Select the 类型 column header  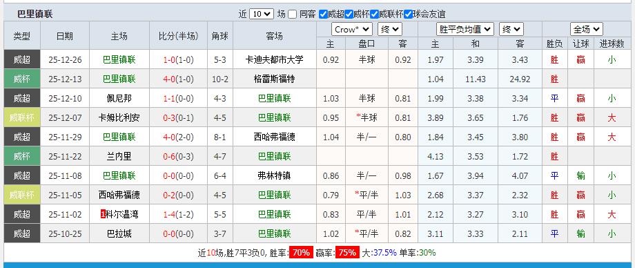22,36
